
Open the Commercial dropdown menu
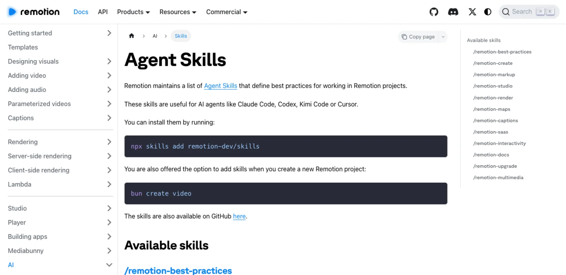[x=227, y=12]
